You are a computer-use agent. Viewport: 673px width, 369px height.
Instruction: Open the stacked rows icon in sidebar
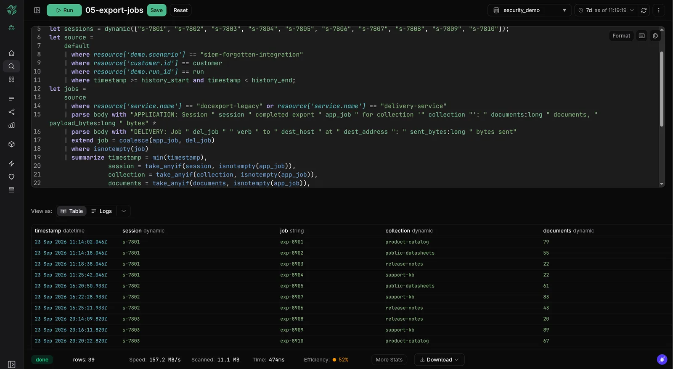tap(12, 190)
